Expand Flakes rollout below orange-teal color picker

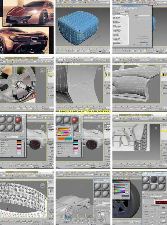click(68, 156)
